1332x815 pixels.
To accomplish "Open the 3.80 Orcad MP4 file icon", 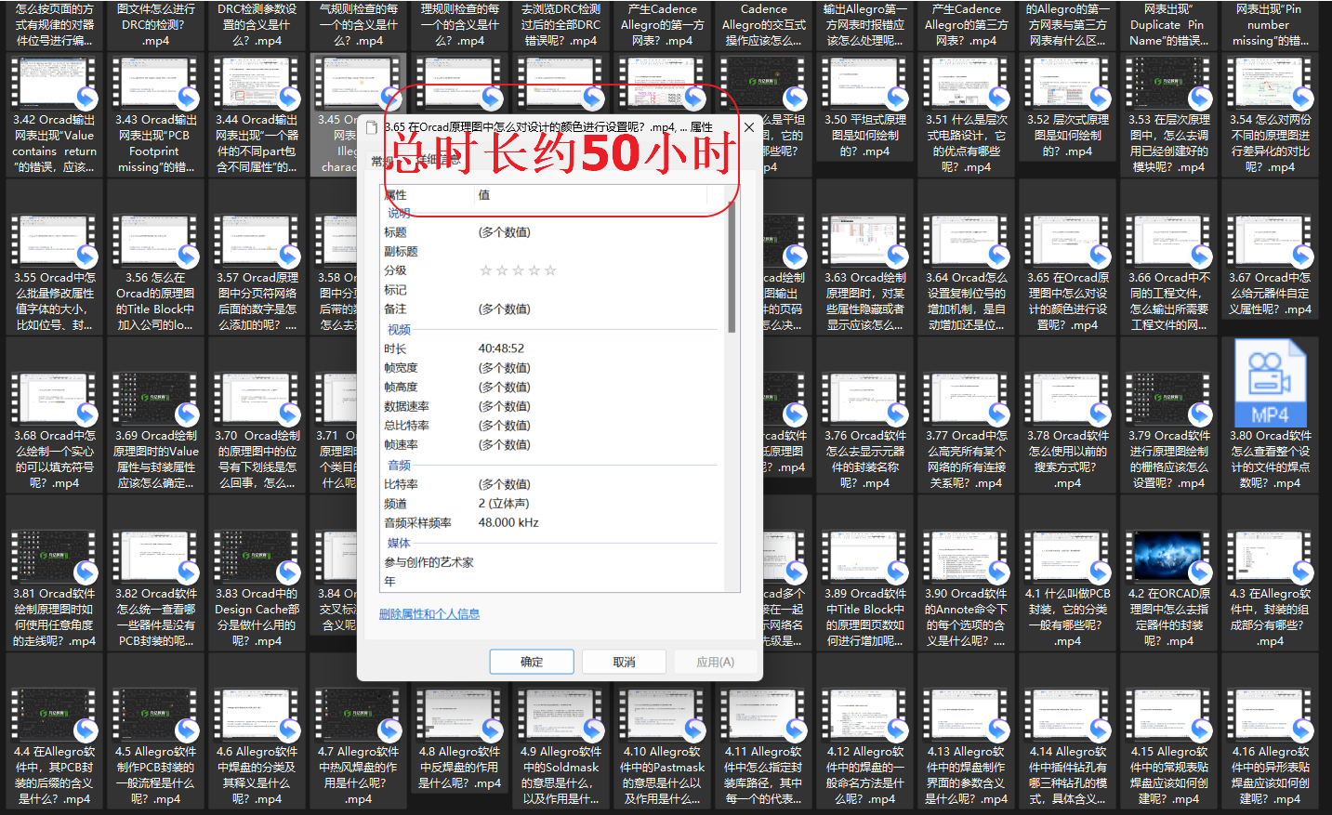I will 1270,383.
